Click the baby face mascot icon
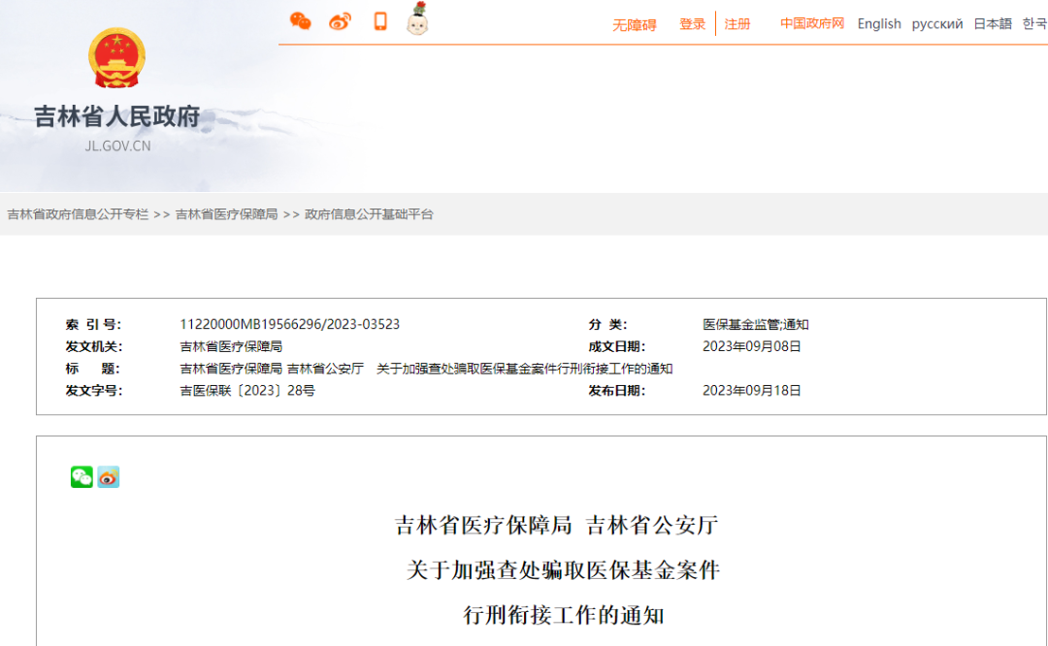Image resolution: width=1048 pixels, height=646 pixels. coord(417,19)
